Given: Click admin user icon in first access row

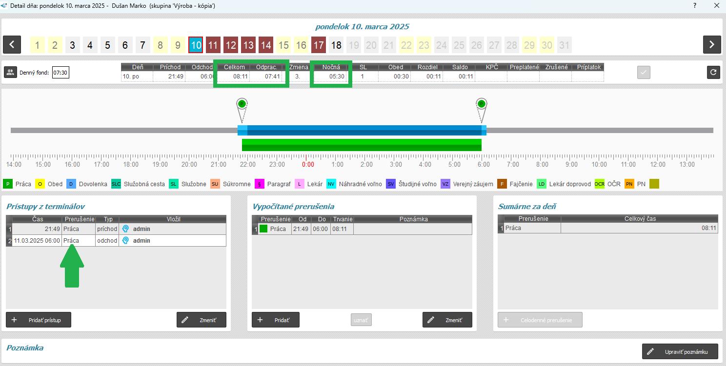Looking at the screenshot, I should click(x=125, y=229).
